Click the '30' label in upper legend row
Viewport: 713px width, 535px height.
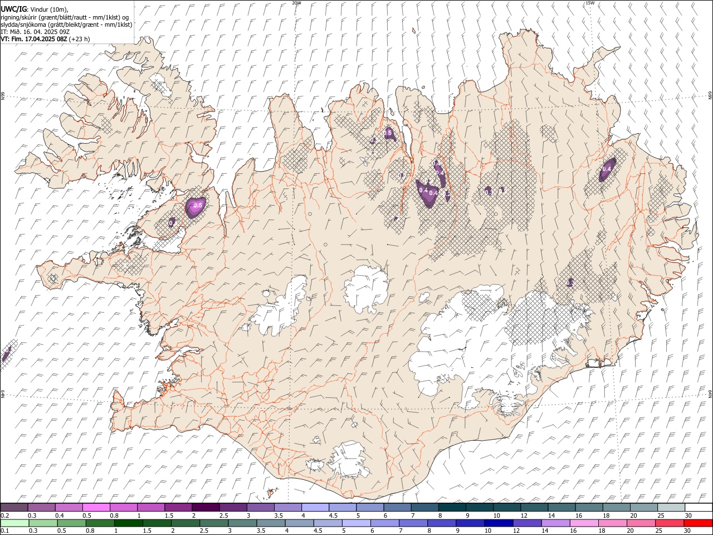click(688, 515)
